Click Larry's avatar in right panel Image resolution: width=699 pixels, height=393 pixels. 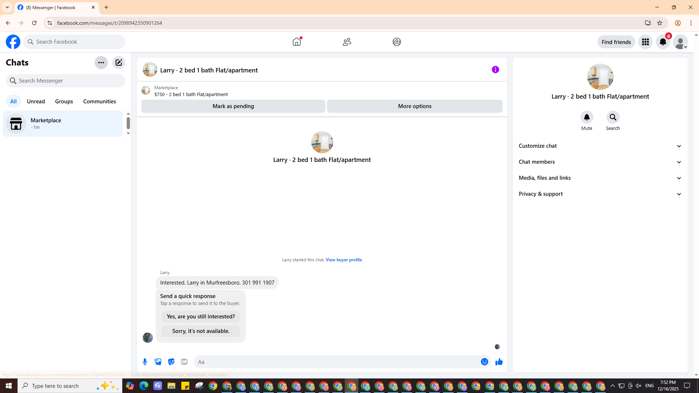click(600, 77)
